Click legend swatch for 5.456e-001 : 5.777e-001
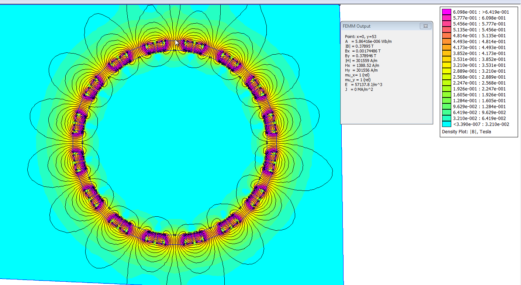The image size is (521, 285). [446, 24]
